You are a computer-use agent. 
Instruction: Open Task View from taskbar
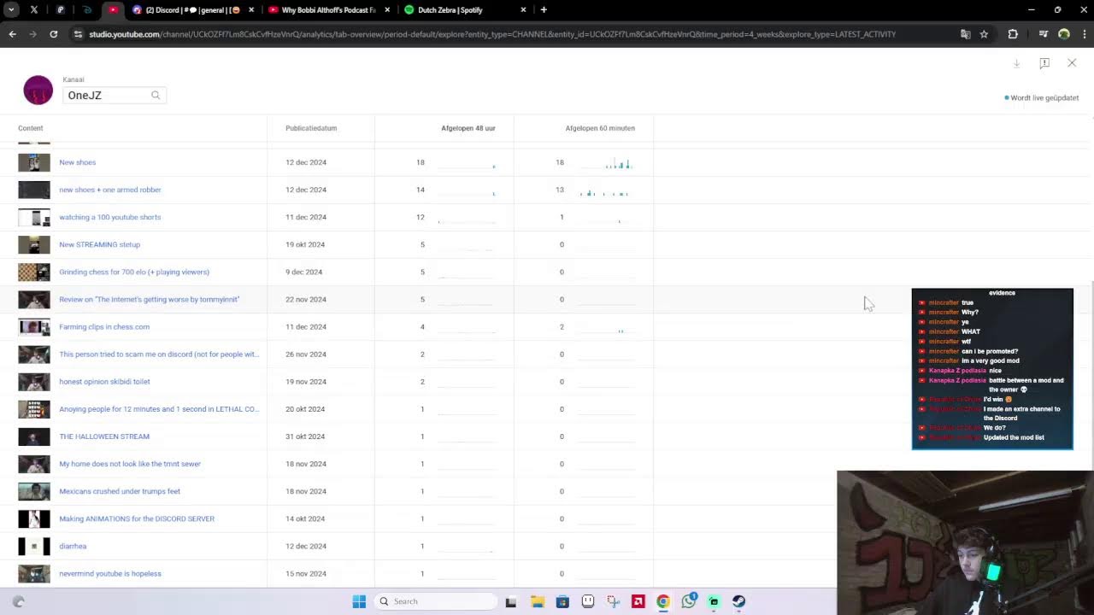click(x=511, y=601)
